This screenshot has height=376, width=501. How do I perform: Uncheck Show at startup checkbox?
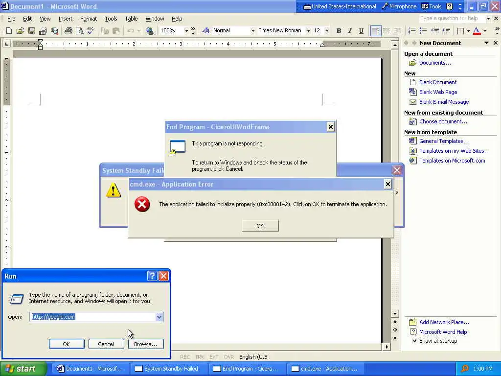(x=414, y=341)
